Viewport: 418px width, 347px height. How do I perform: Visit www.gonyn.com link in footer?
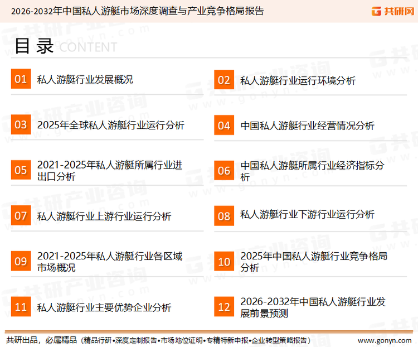pos(384,340)
